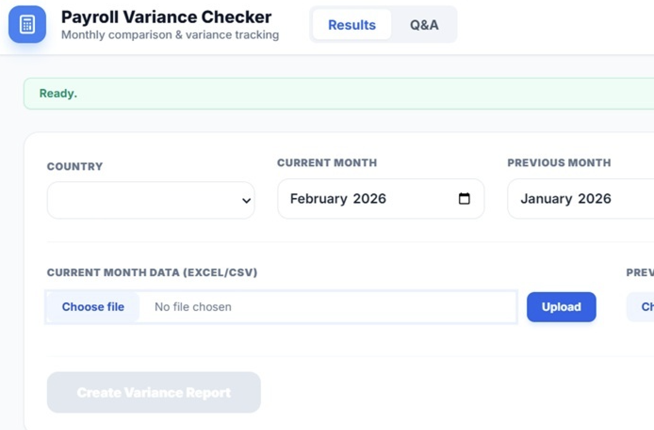654x430 pixels.
Task: Click the Create Variance Report button
Action: coord(154,392)
